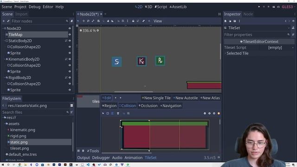Screen dimensions: 297x167
Task: Open the GLES3 renderer dropdown
Action: pos(288,7)
